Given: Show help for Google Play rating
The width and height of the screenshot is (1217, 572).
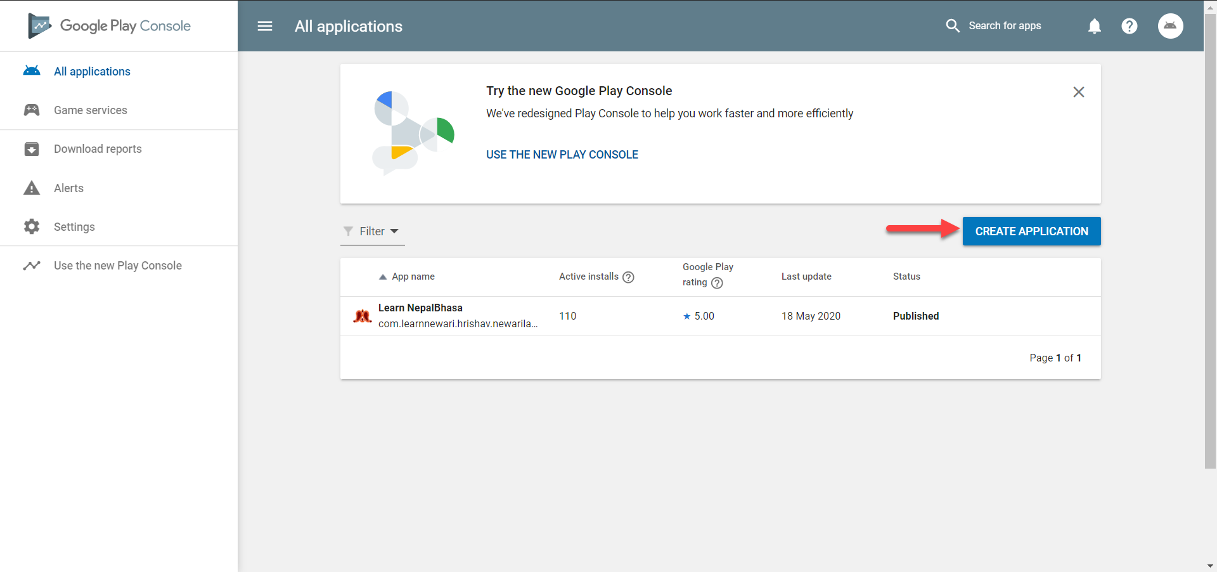Looking at the screenshot, I should (717, 283).
